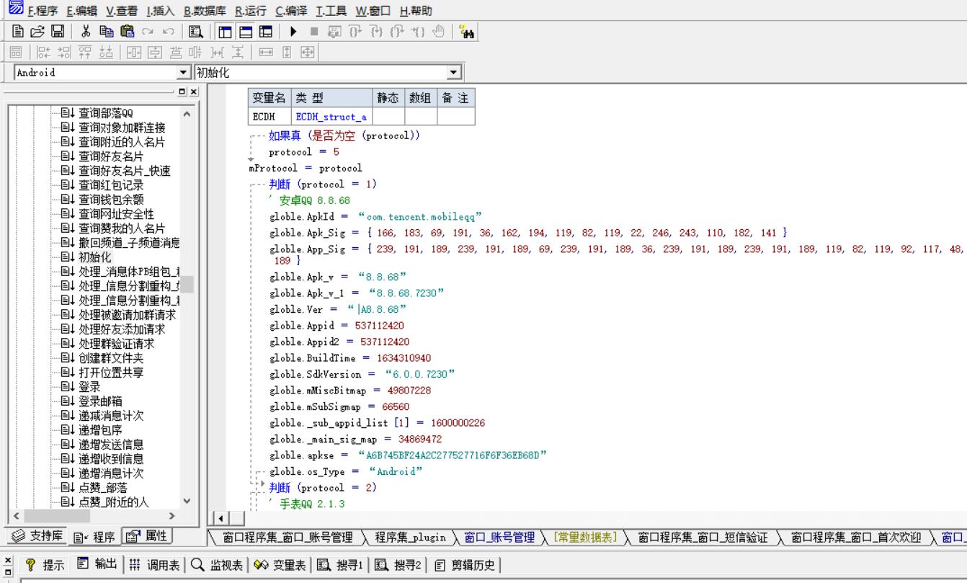
Task: Open an existing program file
Action: [38, 32]
